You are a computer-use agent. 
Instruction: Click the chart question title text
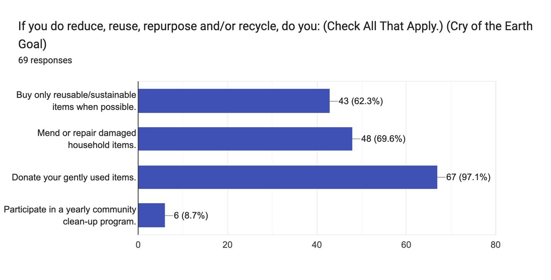pos(275,35)
